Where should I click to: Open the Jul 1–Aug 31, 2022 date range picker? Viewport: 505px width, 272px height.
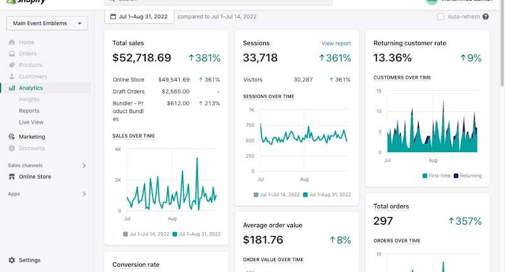(x=139, y=16)
